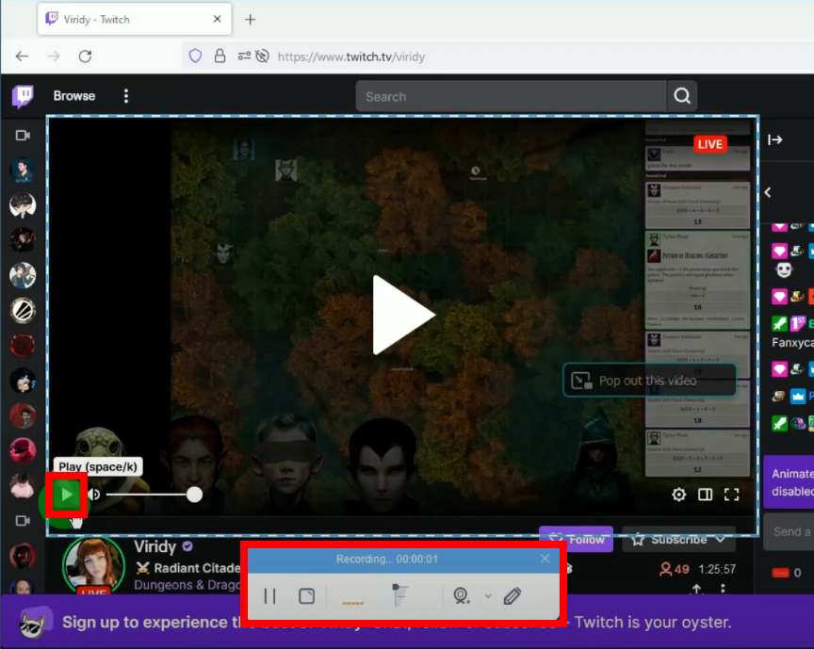Image resolution: width=814 pixels, height=649 pixels.
Task: Open the Browse menu
Action: click(74, 95)
